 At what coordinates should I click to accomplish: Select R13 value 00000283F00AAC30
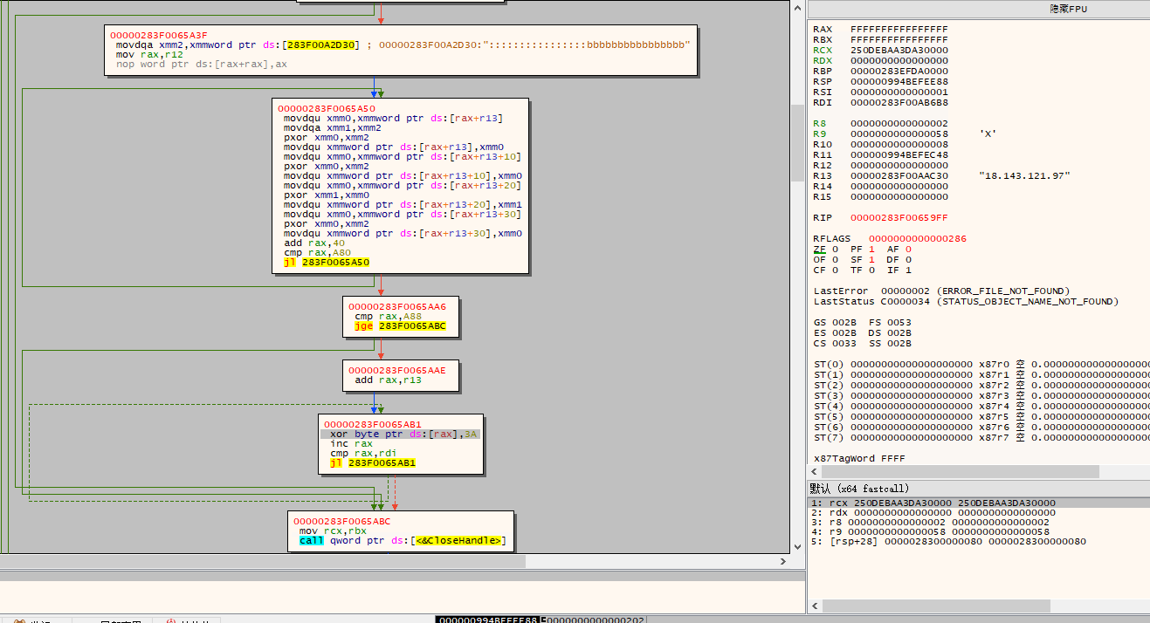[899, 175]
